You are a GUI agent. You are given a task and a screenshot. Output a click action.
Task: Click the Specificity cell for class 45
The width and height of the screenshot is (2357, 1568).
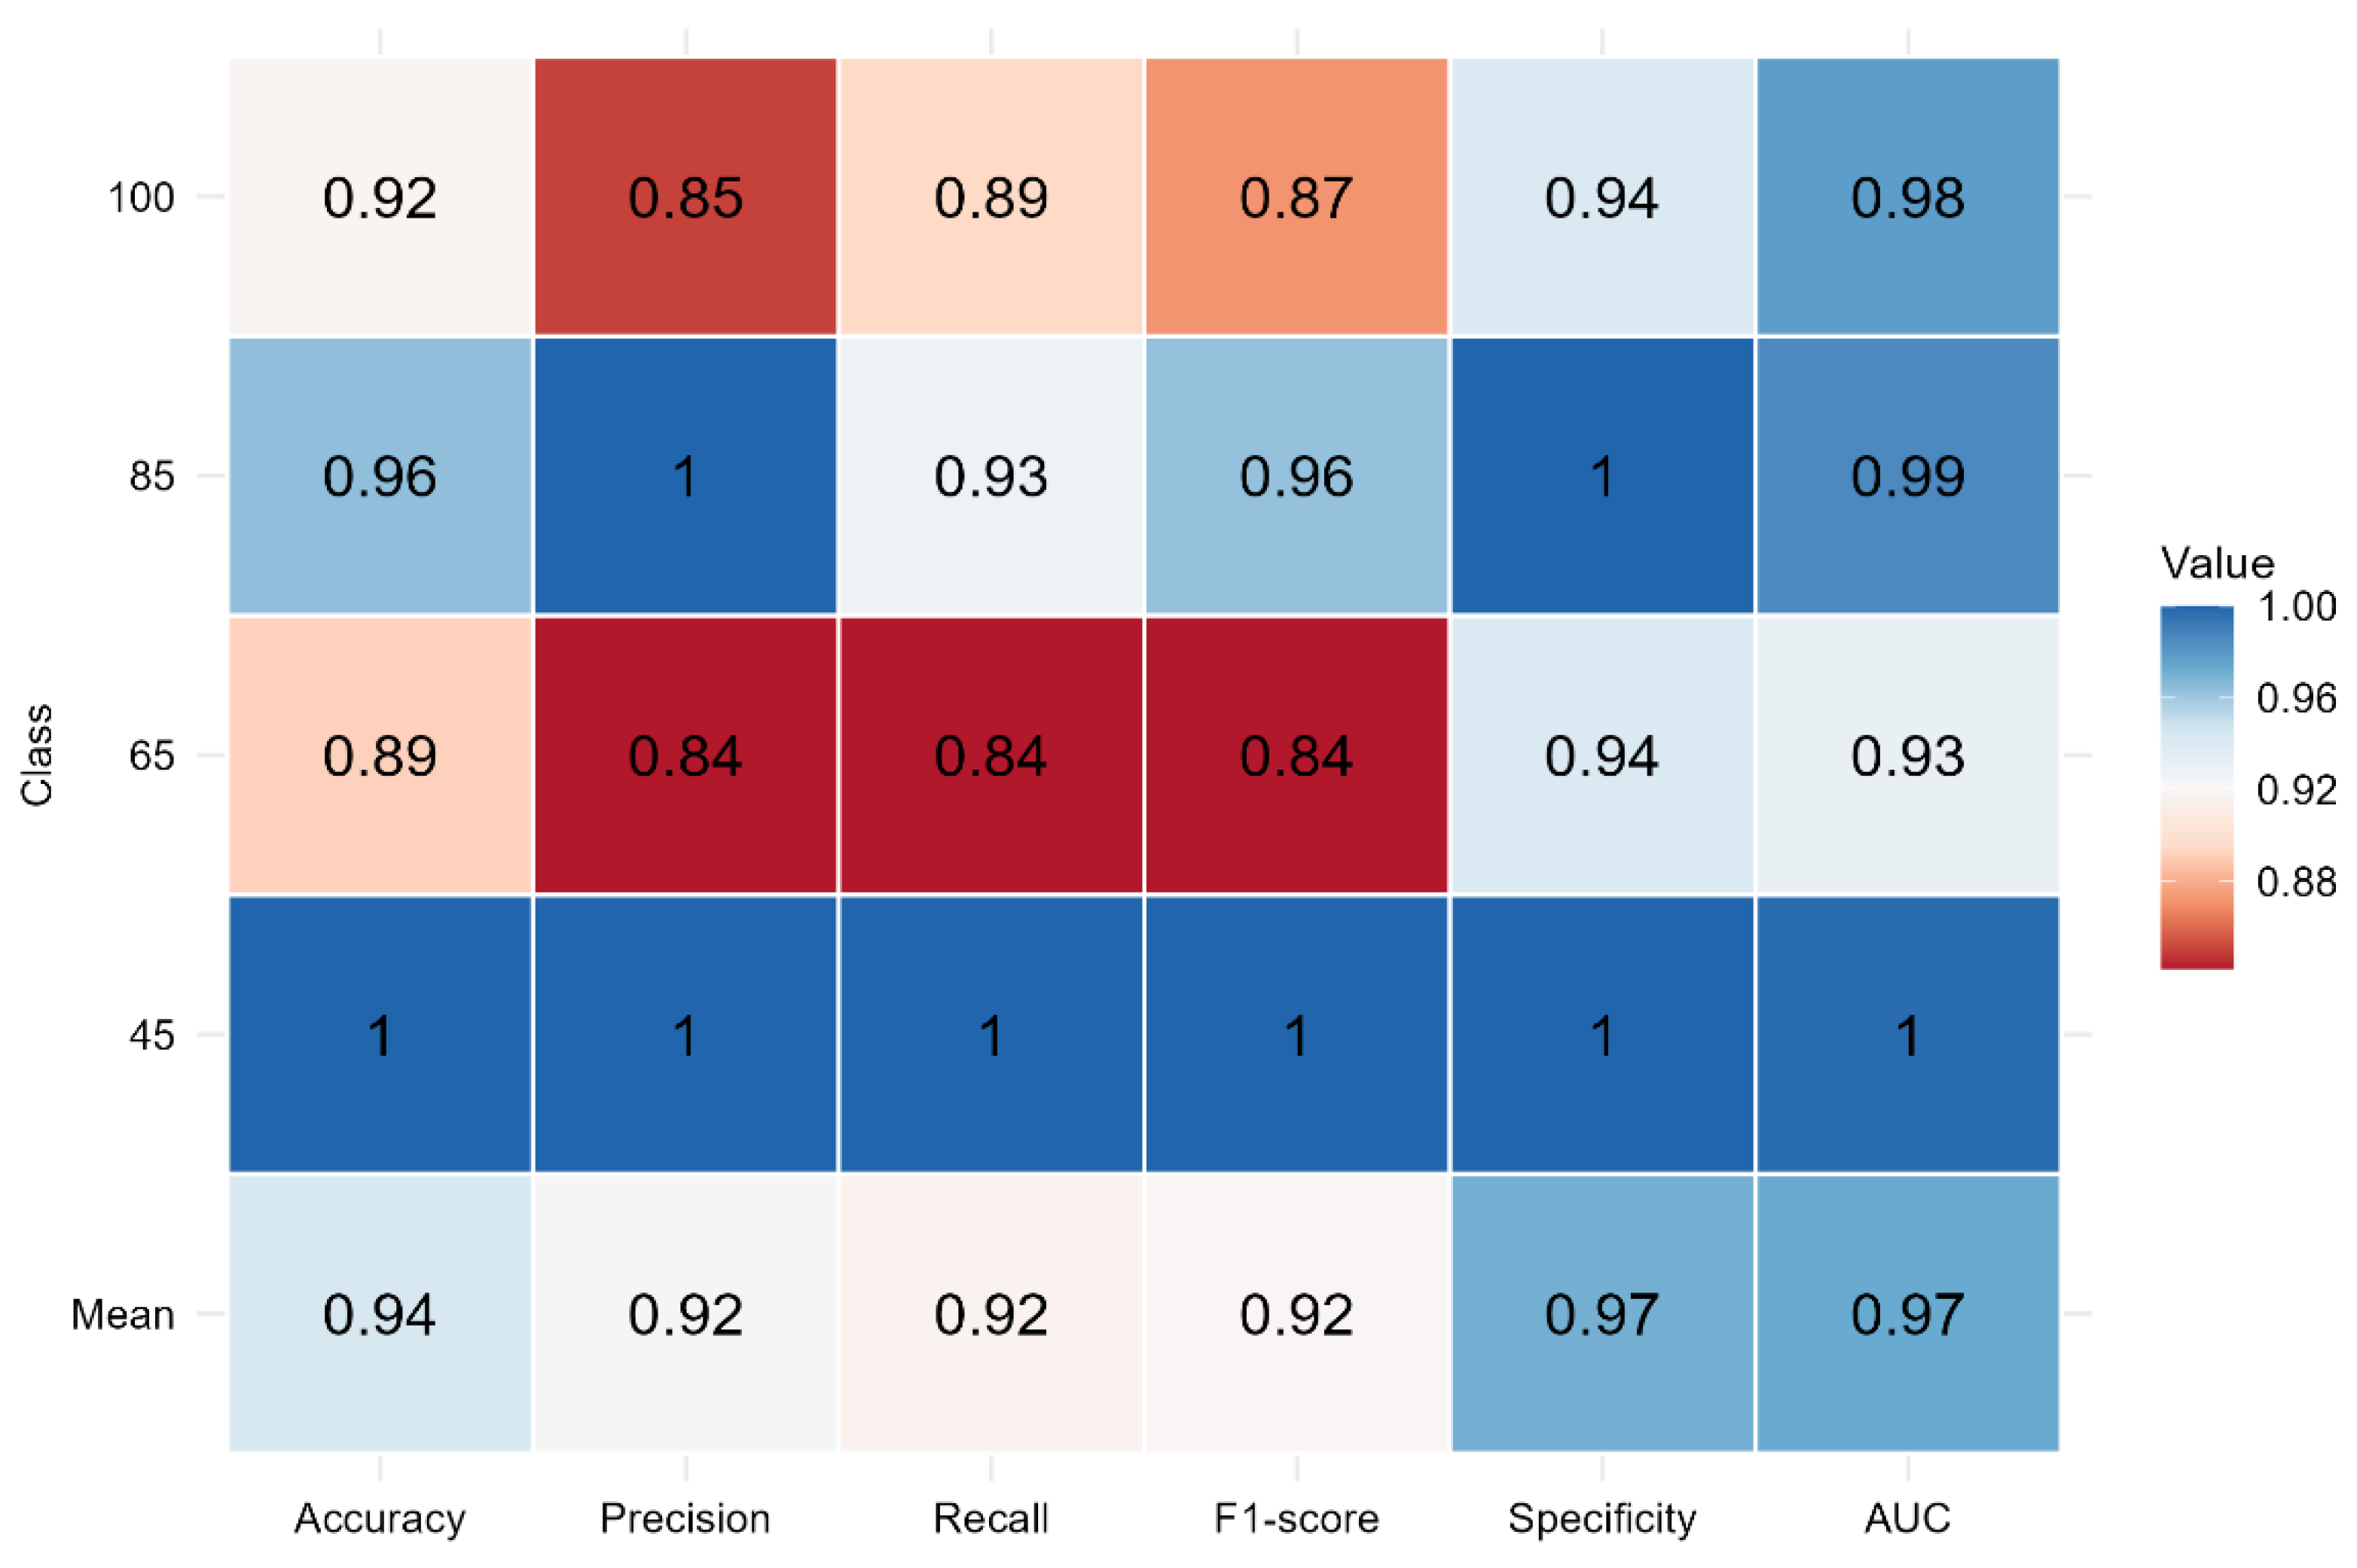pyautogui.click(x=1602, y=1034)
